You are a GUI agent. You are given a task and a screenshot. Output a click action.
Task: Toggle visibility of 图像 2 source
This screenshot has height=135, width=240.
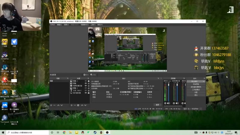[x=86, y=81]
